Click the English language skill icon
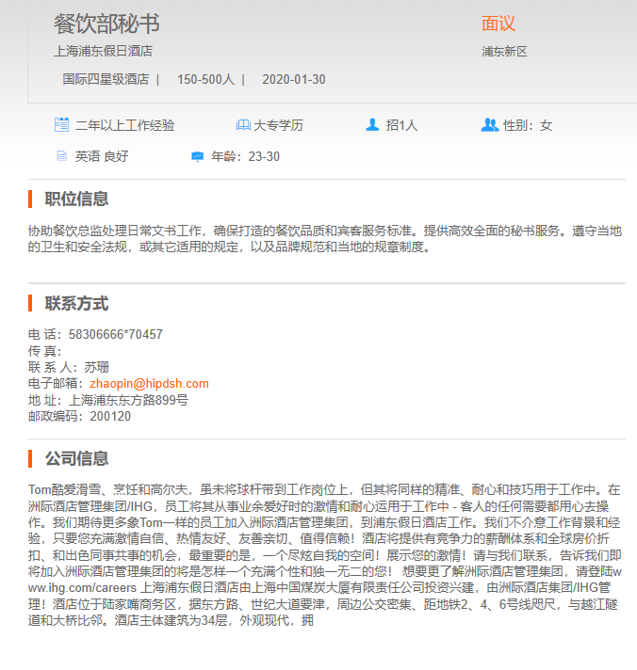 (x=61, y=156)
